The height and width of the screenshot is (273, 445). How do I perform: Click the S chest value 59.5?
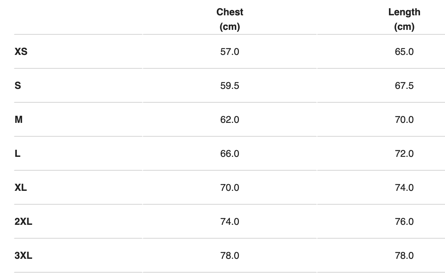point(230,86)
